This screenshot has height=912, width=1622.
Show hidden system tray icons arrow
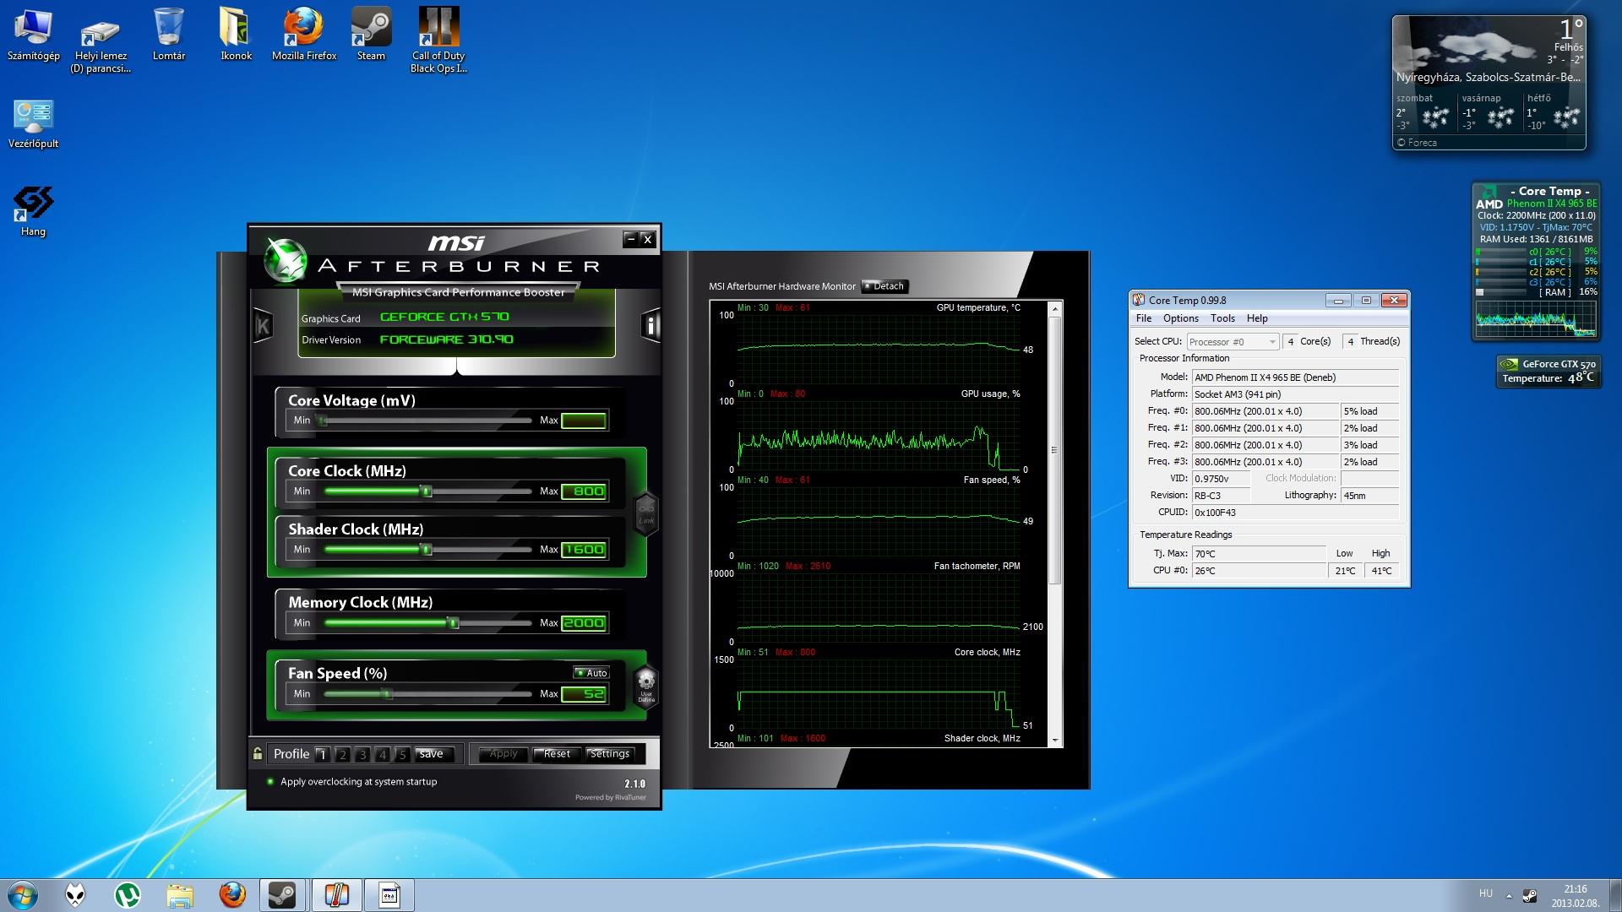pyautogui.click(x=1509, y=896)
